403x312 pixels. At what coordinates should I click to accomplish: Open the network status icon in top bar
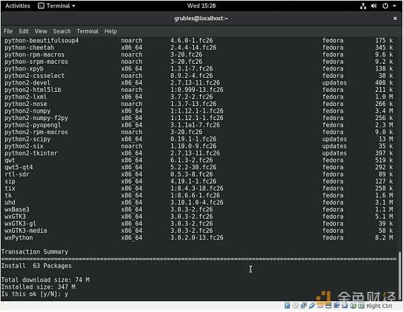pyautogui.click(x=363, y=6)
